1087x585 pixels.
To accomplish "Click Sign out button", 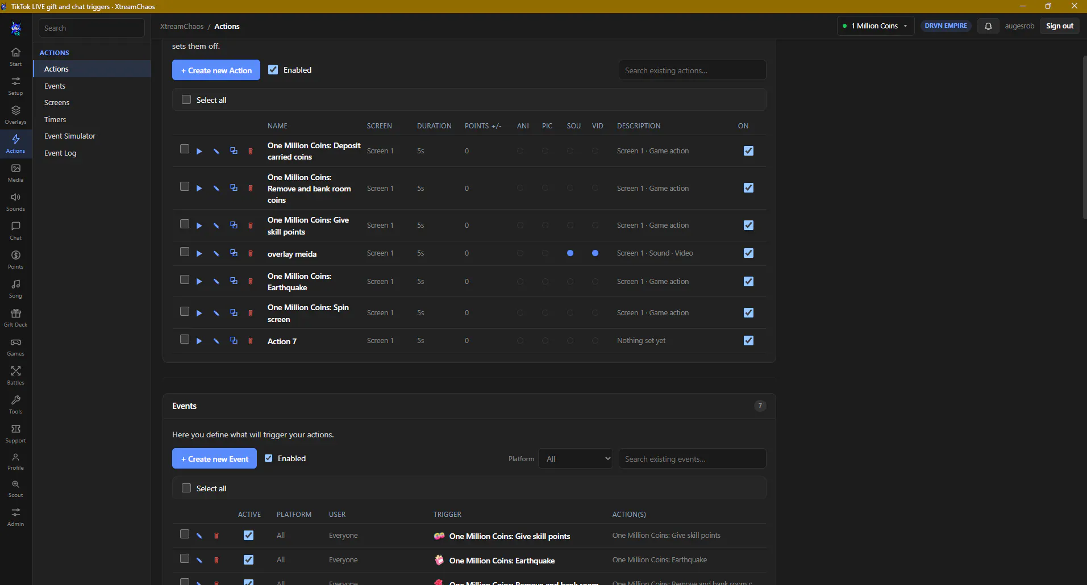I will 1060,26.
